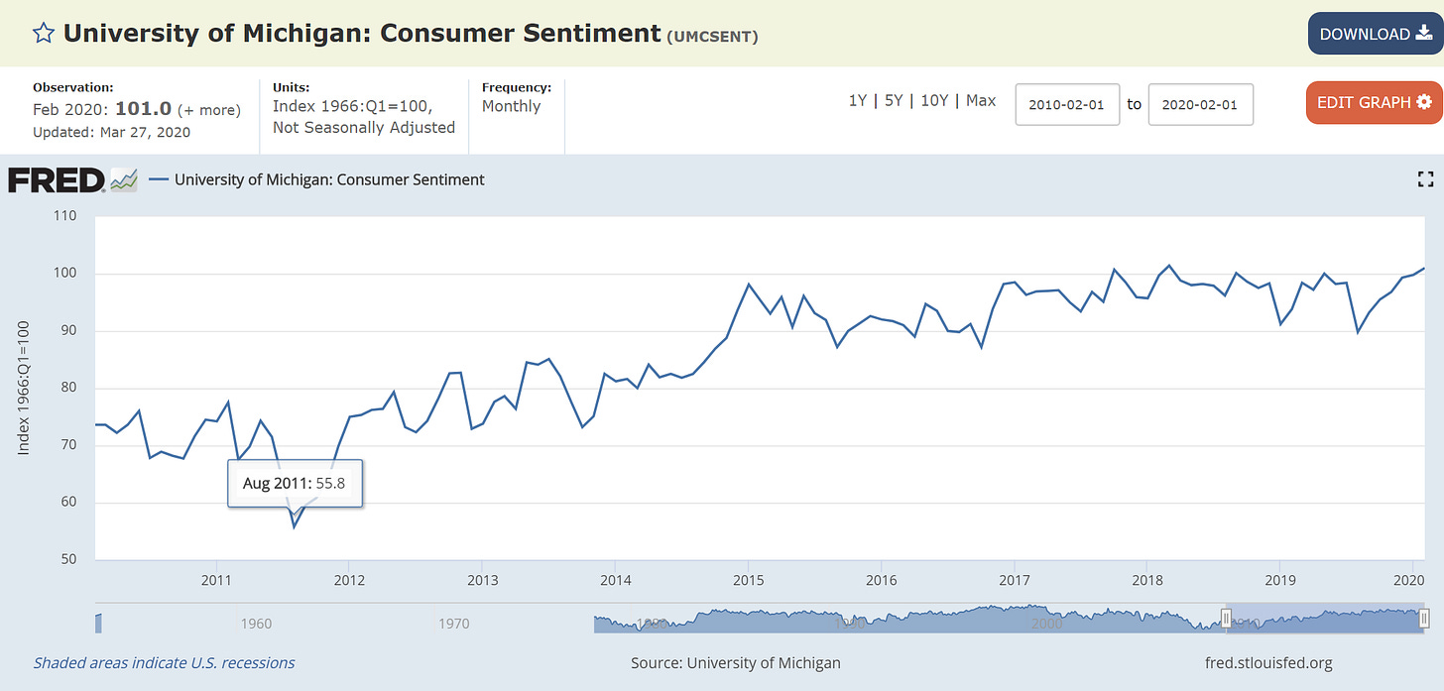Click the gear icon in EDIT GRAPH

(x=1424, y=102)
